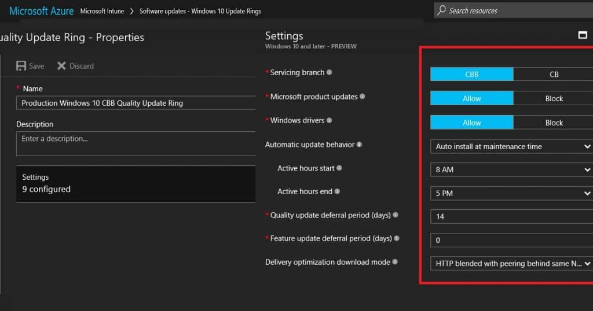Block Microsoft product updates
The image size is (593, 311).
[554, 98]
